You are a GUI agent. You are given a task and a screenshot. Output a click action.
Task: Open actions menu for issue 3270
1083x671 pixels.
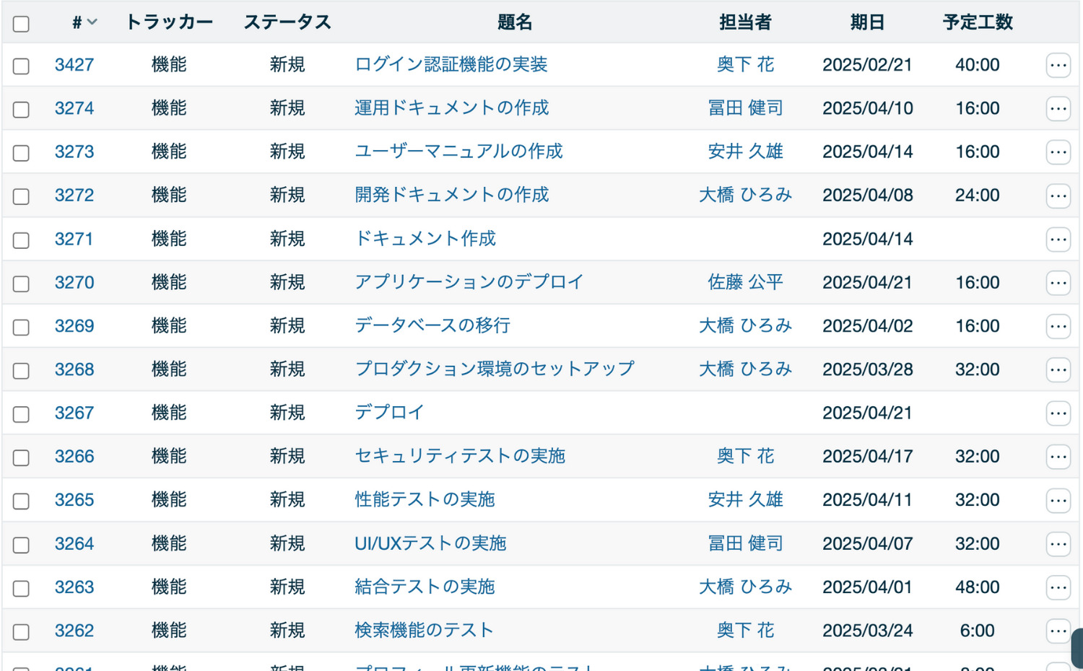click(1058, 283)
